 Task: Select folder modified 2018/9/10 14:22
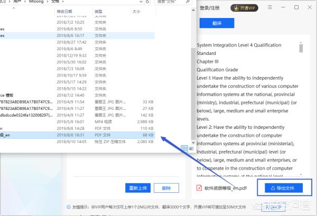pos(77,89)
